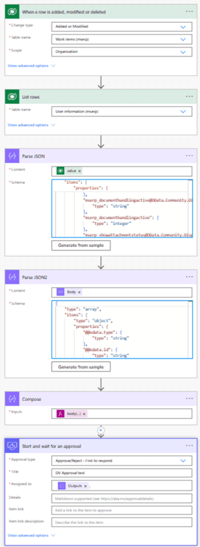Click the Approvals icon on Start and wait card
200x547 pixels.
tap(12, 446)
